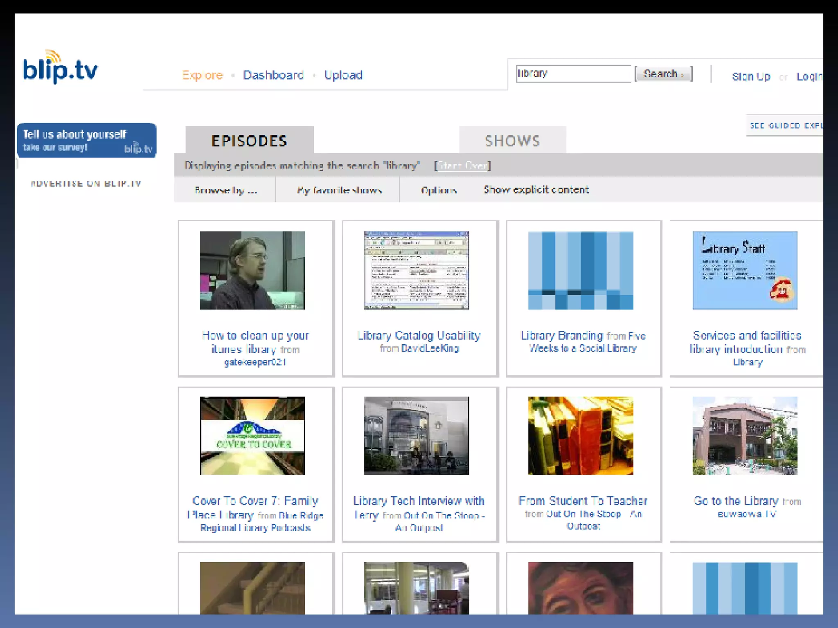838x628 pixels.
Task: Click the Sign Up link
Action: [751, 76]
